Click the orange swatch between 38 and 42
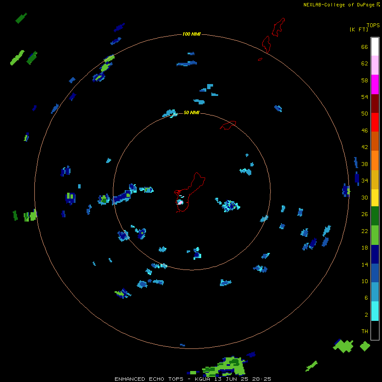 click(x=375, y=160)
